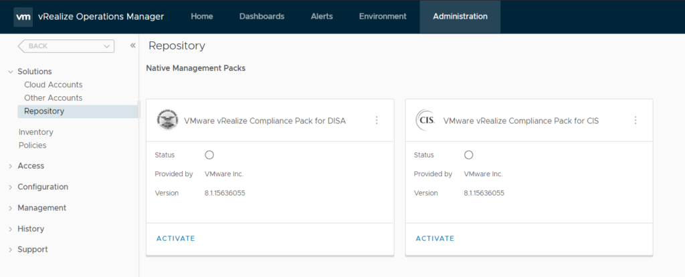This screenshot has height=277, width=685.
Task: Open Inventory in sidebar
Action: [36, 131]
